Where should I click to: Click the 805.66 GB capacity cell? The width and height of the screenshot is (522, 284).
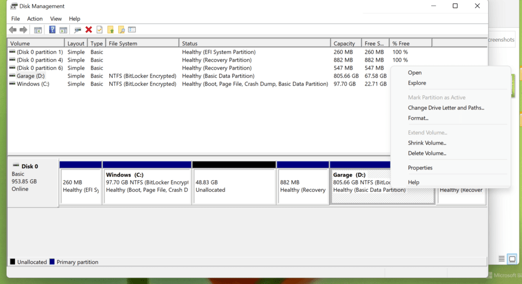tap(346, 76)
